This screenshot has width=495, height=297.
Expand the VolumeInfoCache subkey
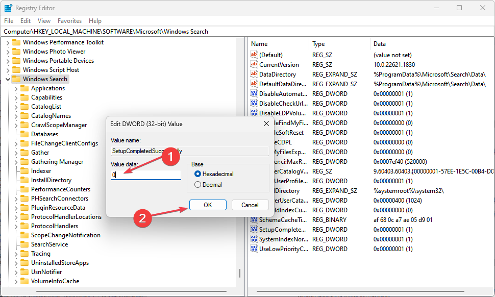pyautogui.click(x=16, y=282)
